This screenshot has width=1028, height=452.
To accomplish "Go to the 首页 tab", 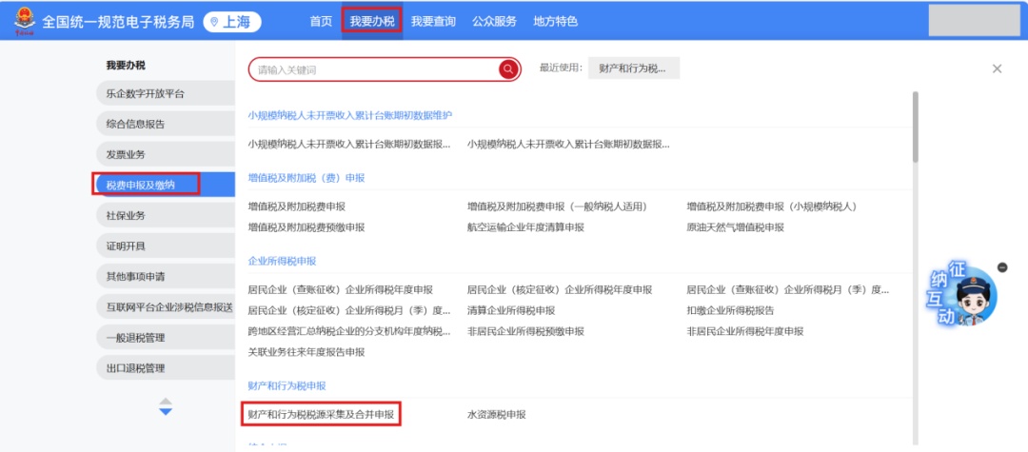I will coord(322,21).
